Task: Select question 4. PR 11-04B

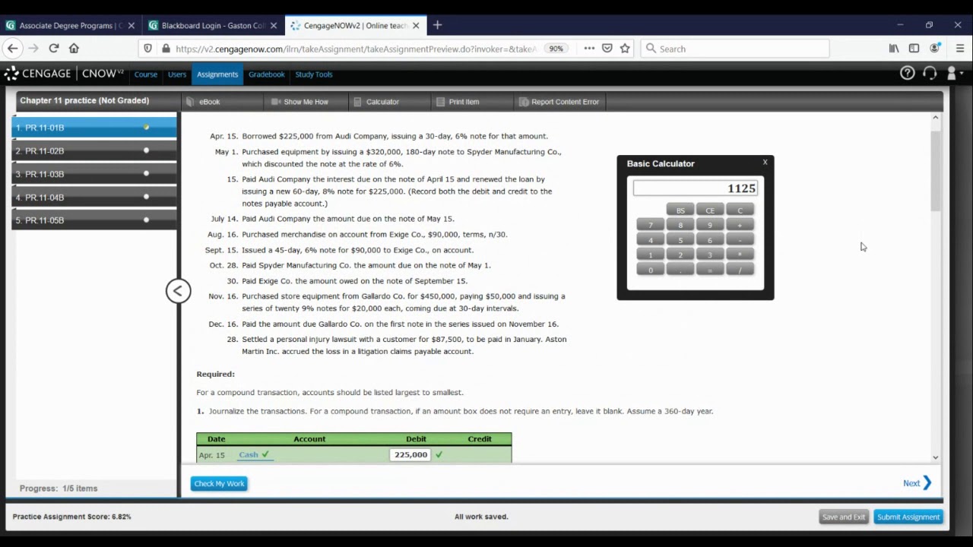Action: 94,197
